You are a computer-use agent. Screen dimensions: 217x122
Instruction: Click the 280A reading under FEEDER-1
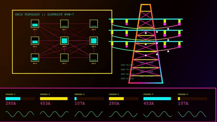click(x=10, y=103)
